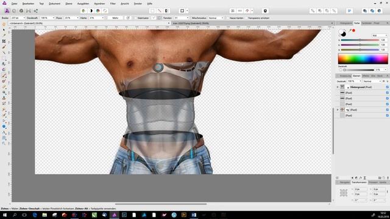Image resolution: width=390 pixels, height=219 pixels.
Task: Adjust the green G color slider
Action: click(360, 45)
